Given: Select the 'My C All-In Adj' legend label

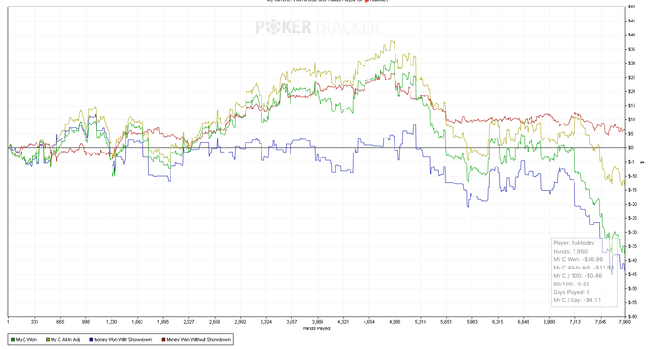Looking at the screenshot, I should point(65,340).
